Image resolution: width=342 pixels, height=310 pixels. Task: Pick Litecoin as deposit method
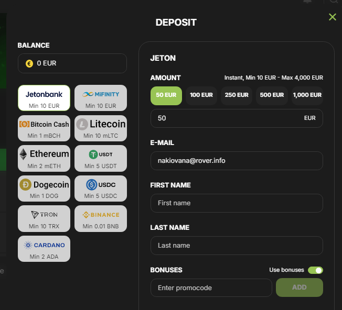(101, 128)
